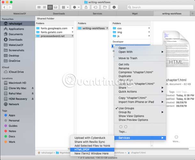The height and width of the screenshot is (160, 195).
Task: Eject the Rahul Mac volume
Action: coord(33,93)
